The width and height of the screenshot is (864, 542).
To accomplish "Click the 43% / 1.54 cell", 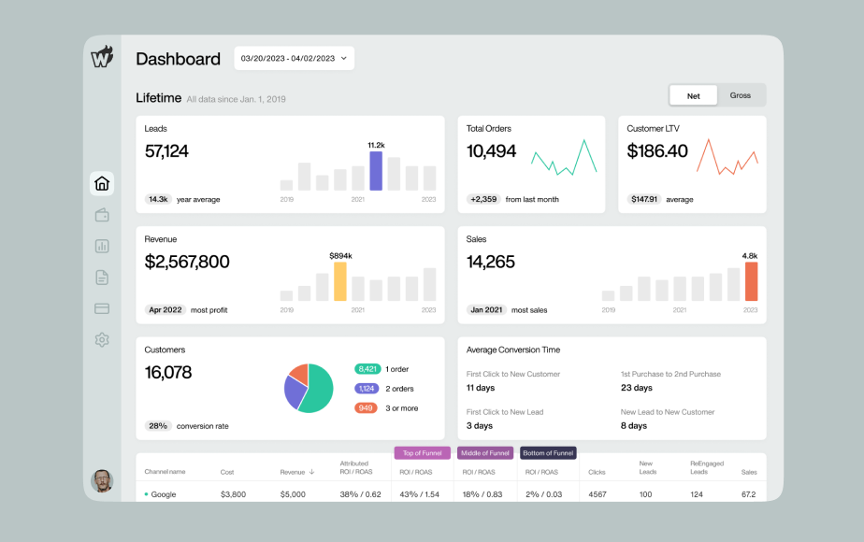I will click(x=419, y=494).
